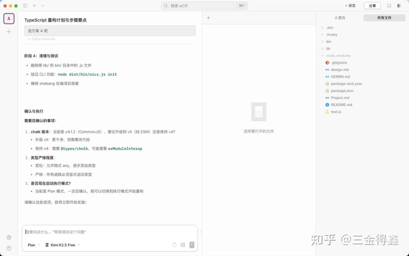Open help question mark icon

pos(9,248)
